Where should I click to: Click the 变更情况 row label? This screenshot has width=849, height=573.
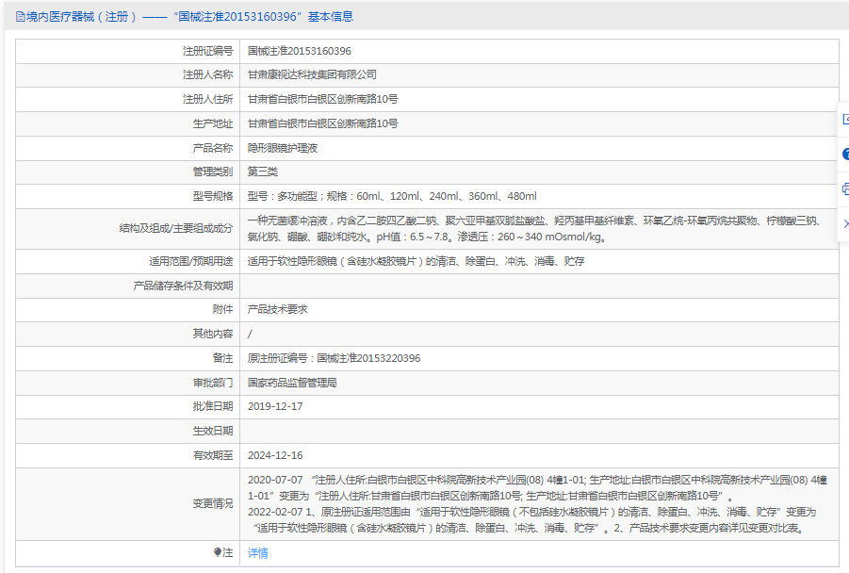(x=212, y=503)
